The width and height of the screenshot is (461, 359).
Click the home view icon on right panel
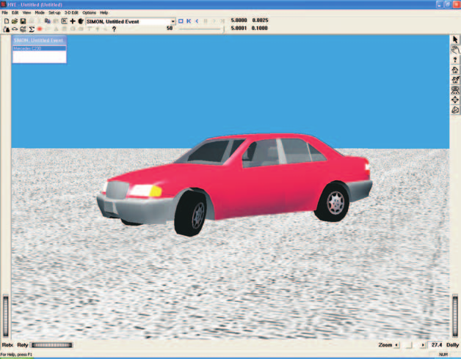coord(455,70)
